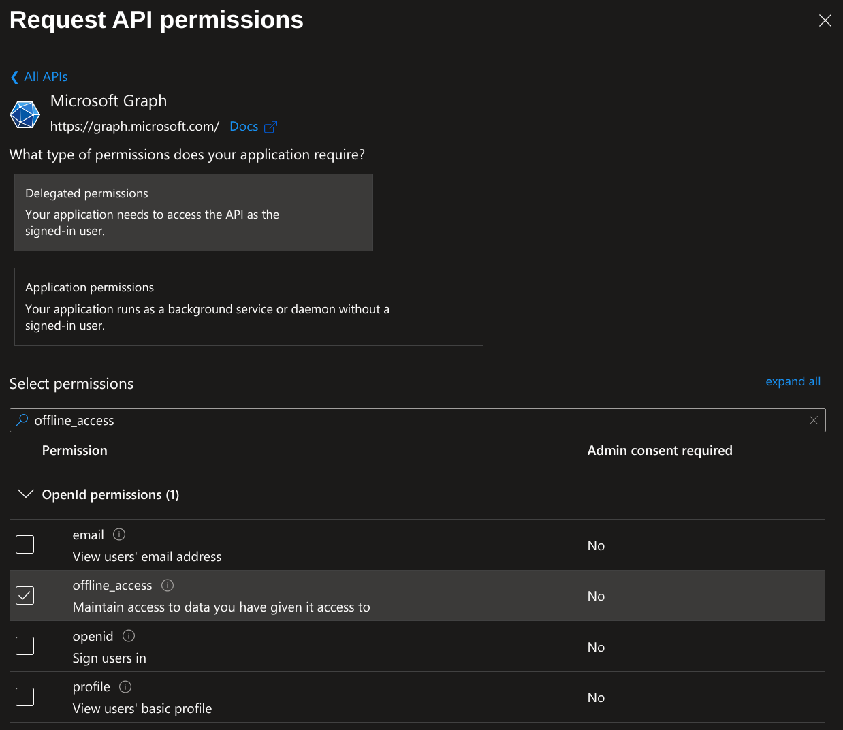Check the profile permission checkbox
The height and width of the screenshot is (730, 843).
coord(25,697)
